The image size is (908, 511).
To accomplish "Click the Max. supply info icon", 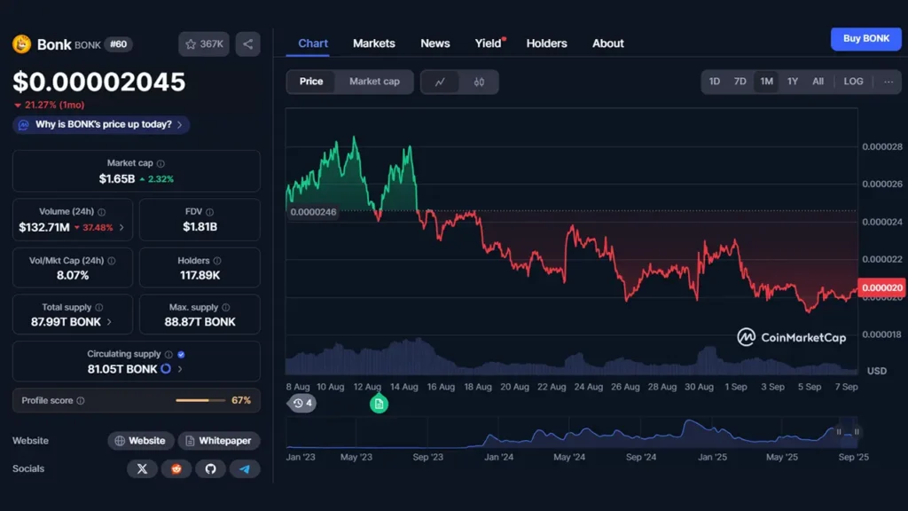I will (226, 307).
